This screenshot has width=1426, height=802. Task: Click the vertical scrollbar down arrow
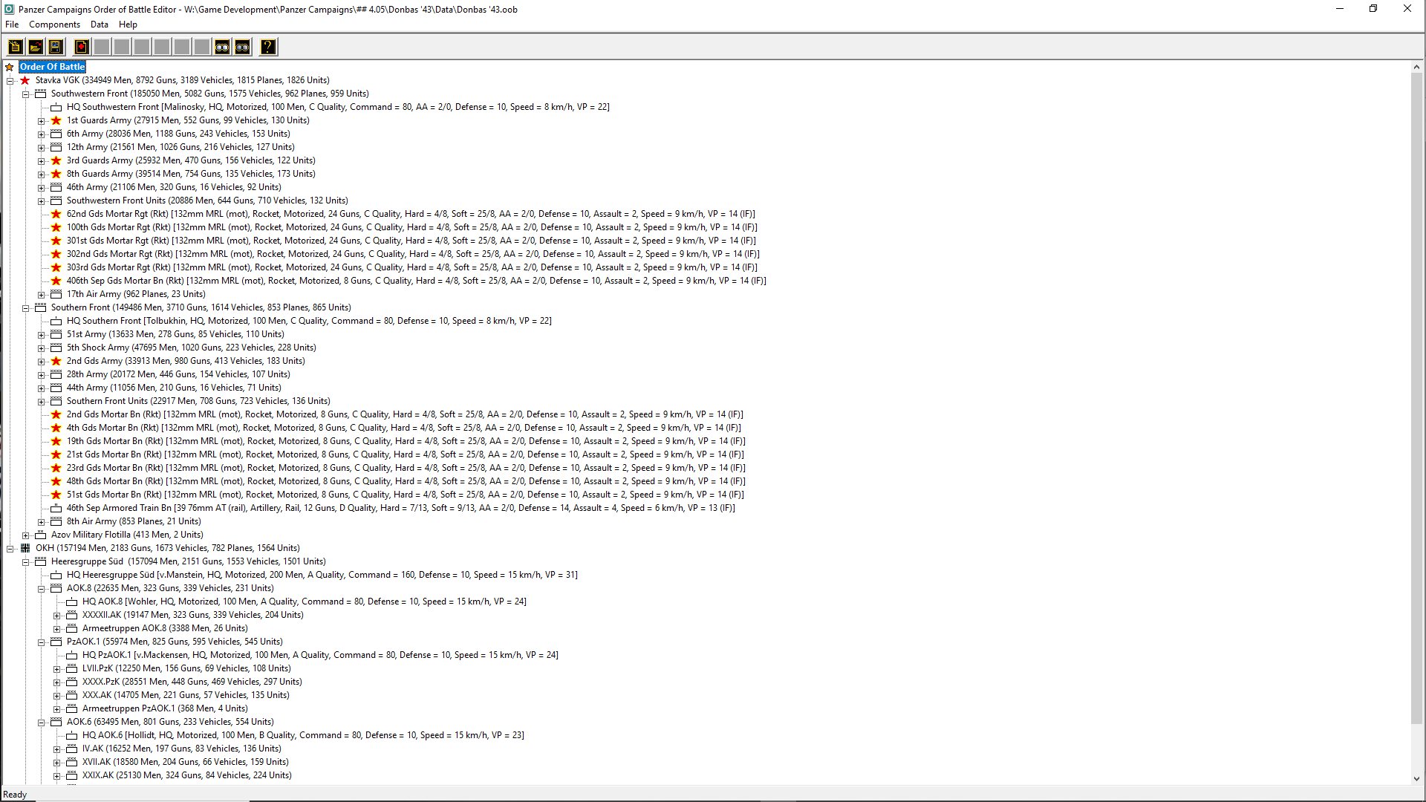tap(1416, 779)
